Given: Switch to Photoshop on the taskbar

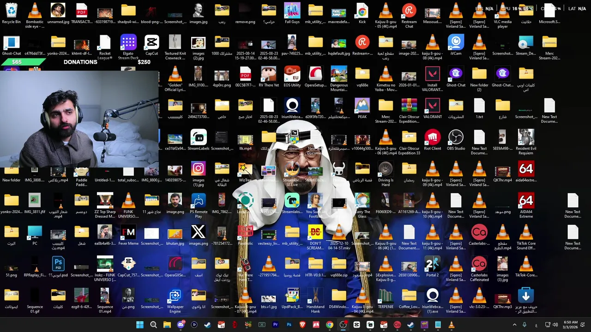Looking at the screenshot, I should coord(289,325).
